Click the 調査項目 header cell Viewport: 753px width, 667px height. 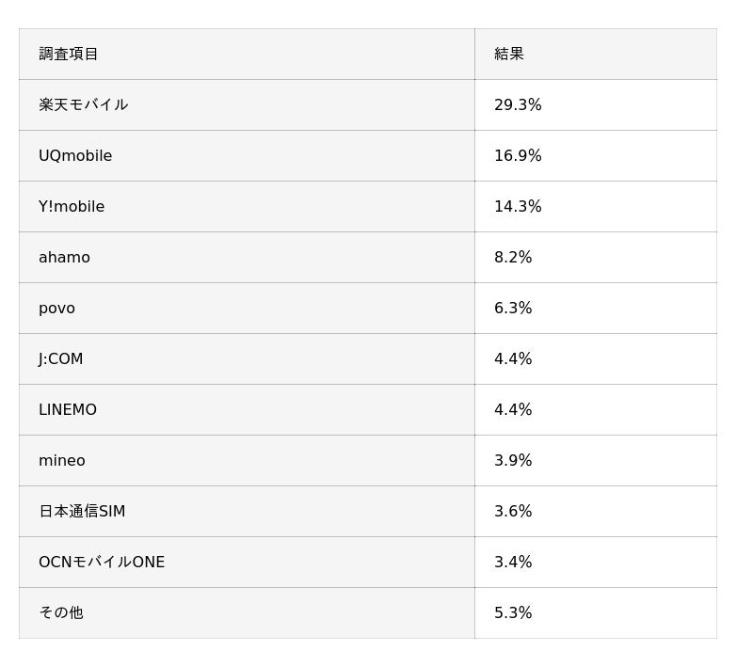[x=69, y=55]
